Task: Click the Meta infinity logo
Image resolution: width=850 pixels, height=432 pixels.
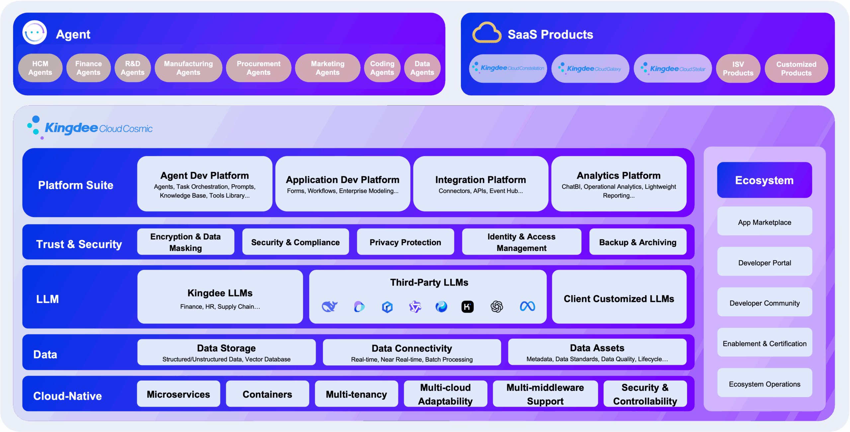Action: click(x=527, y=306)
